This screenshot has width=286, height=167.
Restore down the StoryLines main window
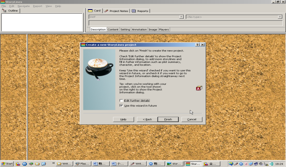tap(278, 2)
